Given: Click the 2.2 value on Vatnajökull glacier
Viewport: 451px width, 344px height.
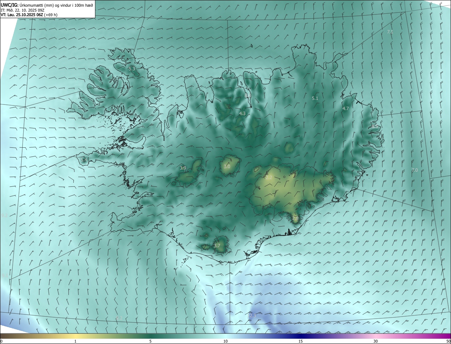Looking at the screenshot, I should [269, 178].
